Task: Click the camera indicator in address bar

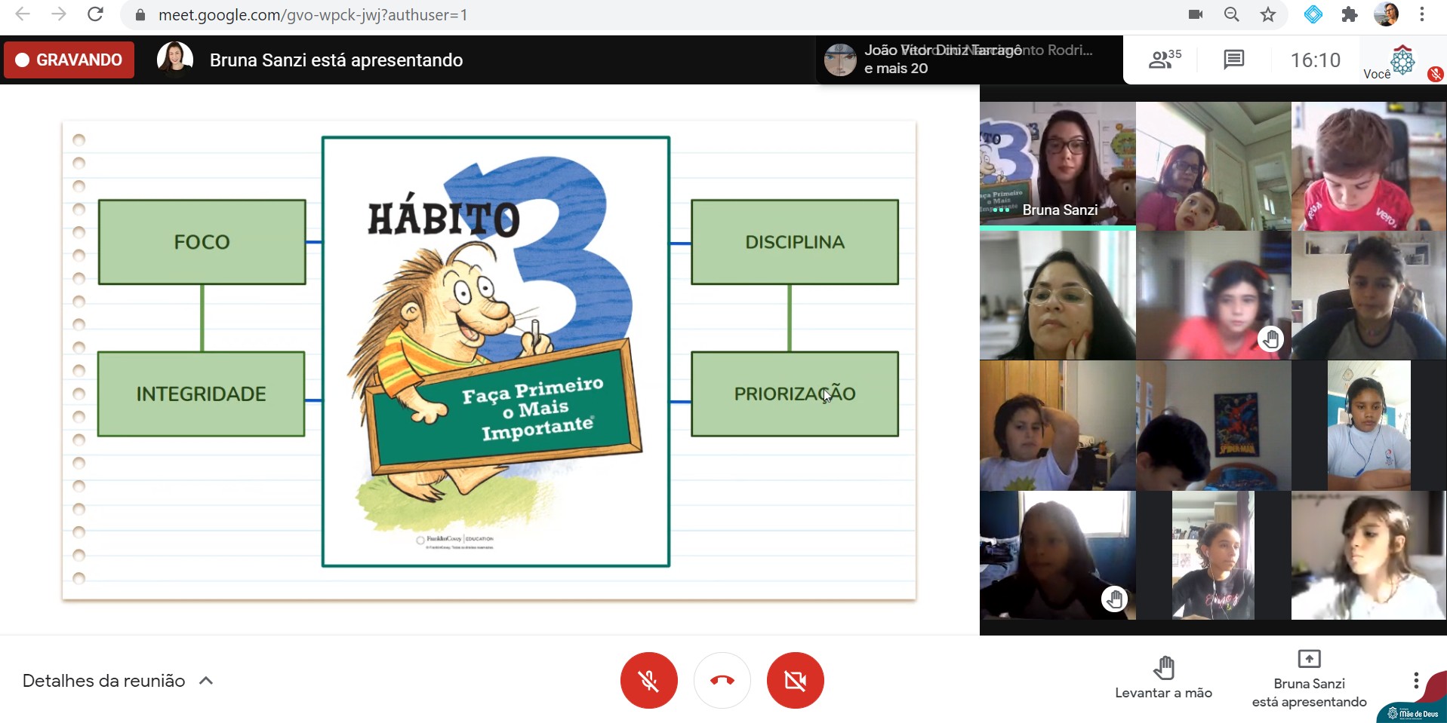Action: pyautogui.click(x=1196, y=14)
